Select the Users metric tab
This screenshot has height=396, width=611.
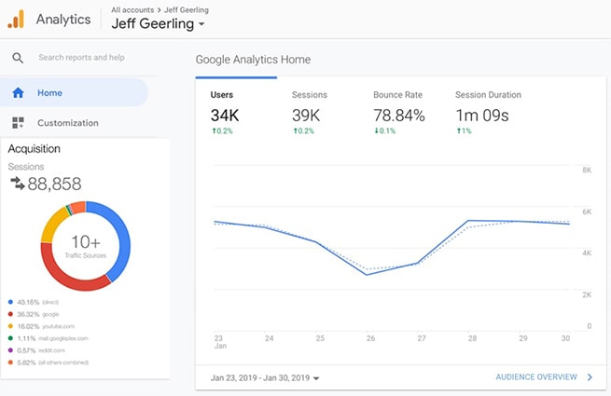tap(222, 107)
